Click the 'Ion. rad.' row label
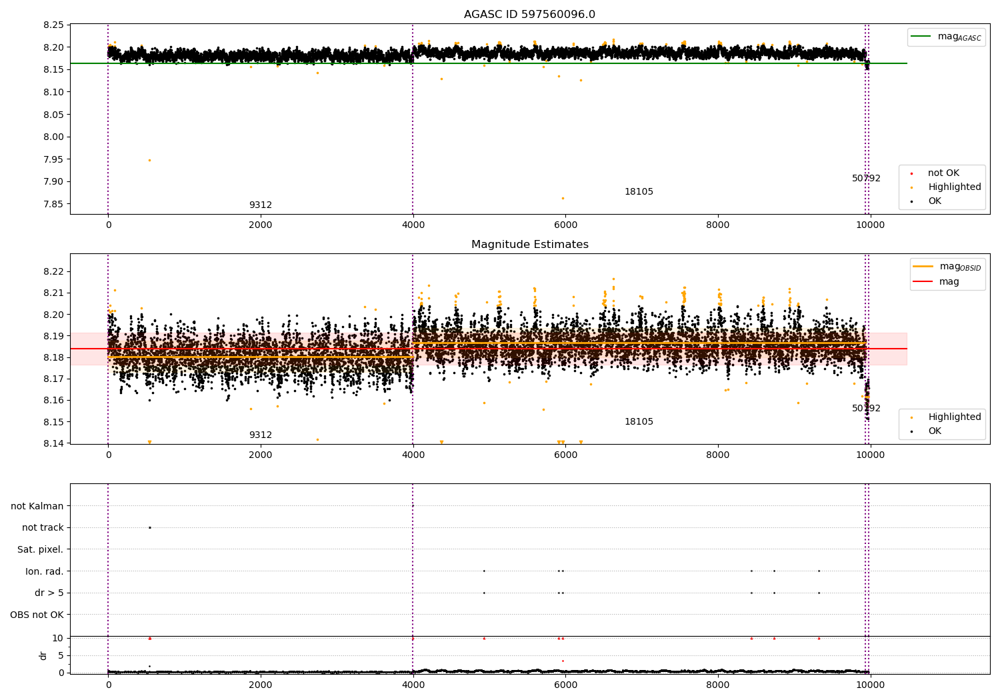The image size is (1000, 700). 44,571
